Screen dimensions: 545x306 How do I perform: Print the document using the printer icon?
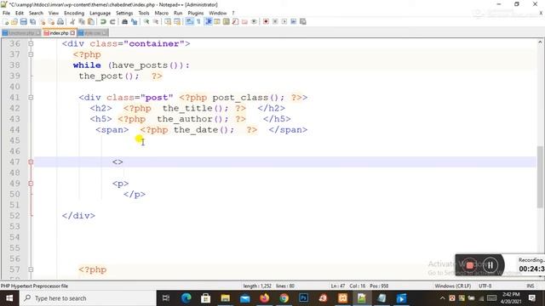(x=60, y=21)
